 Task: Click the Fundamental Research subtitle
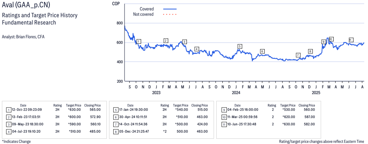point(29,23)
